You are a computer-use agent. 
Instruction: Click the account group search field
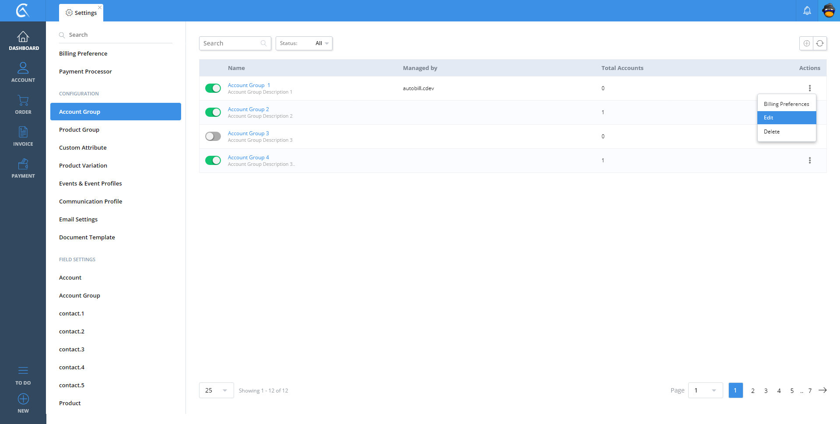[x=231, y=43]
